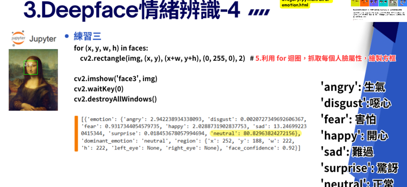
Task: Click the cv2.rectangle code line
Action: pyautogui.click(x=162, y=58)
